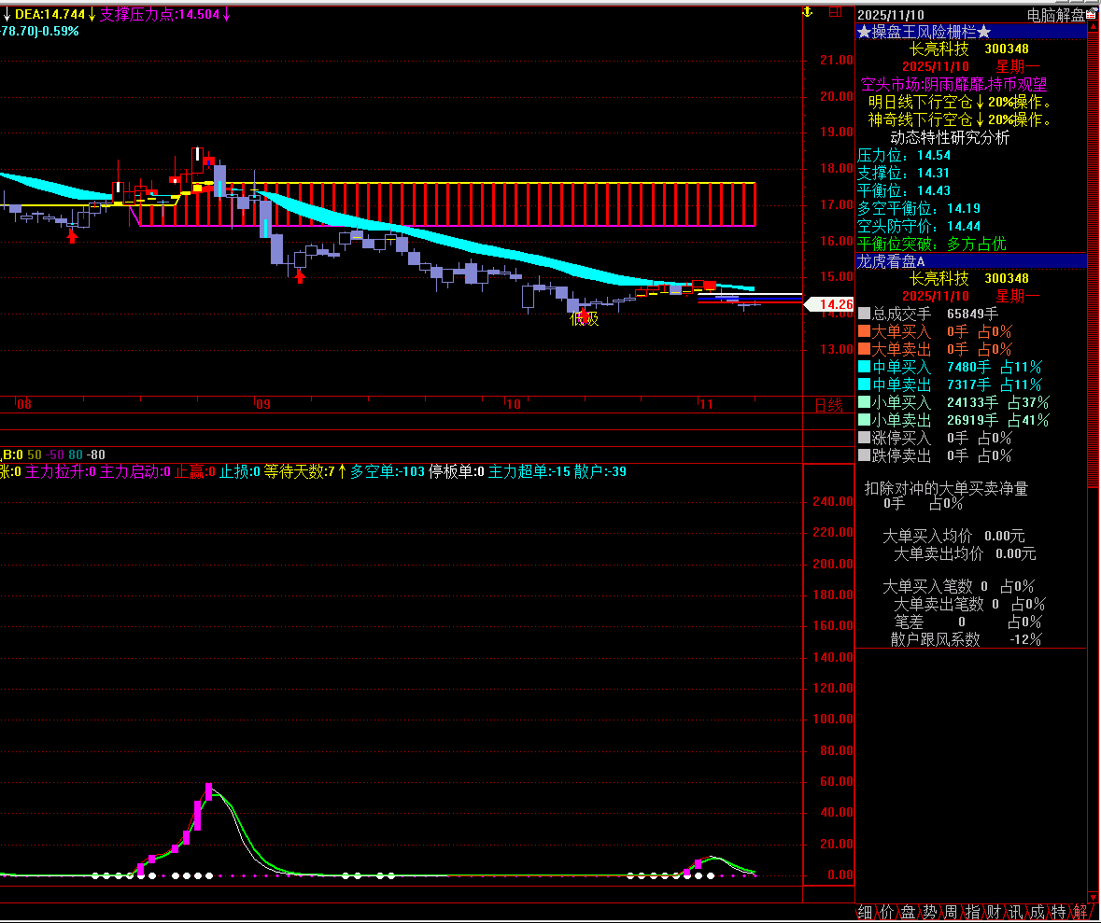Click the gray 涨停买入 legend square
The width and height of the screenshot is (1101, 923).
coord(864,438)
